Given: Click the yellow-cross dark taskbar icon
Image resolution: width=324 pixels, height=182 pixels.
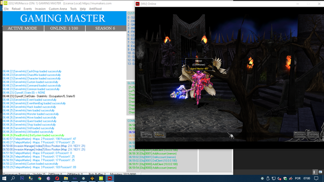Looking at the screenshot, I should pos(92,178).
